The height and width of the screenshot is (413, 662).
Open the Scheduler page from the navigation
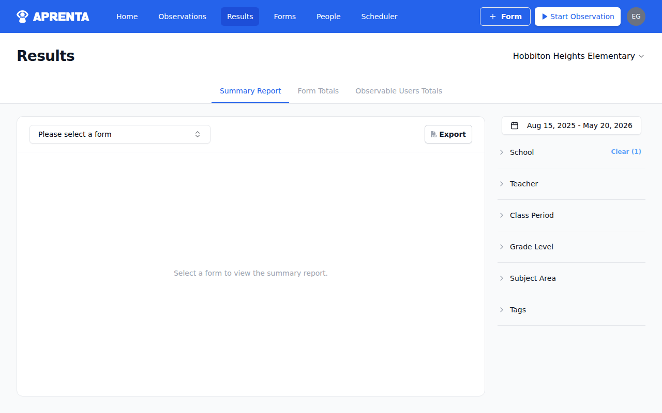[x=379, y=16]
